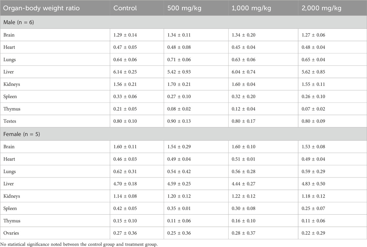Viewport: 367px width, 247px height.
Task: Select the 1,000 mg/kg column header
Action: point(249,8)
